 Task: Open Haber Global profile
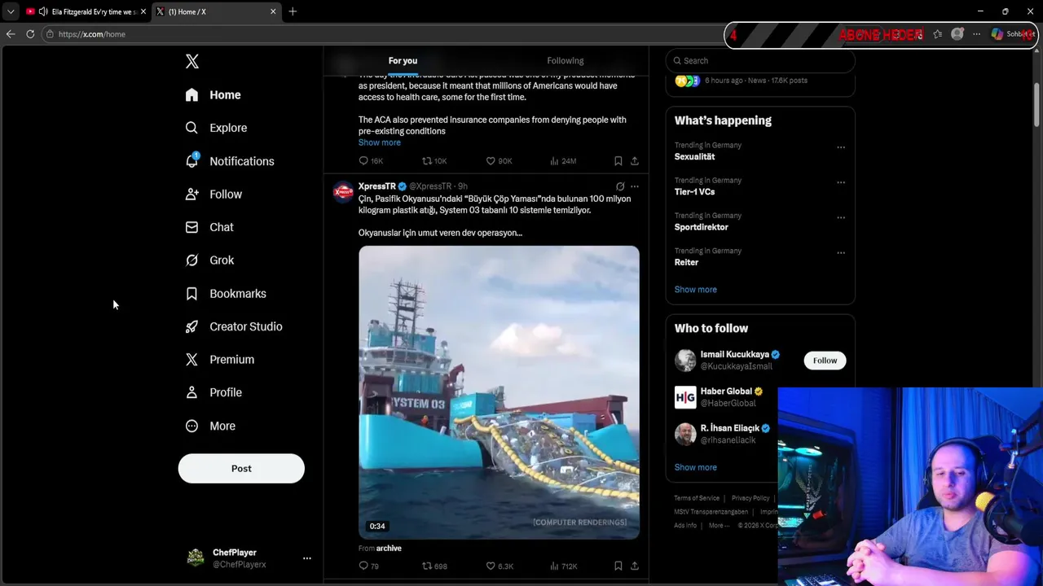[x=725, y=391]
